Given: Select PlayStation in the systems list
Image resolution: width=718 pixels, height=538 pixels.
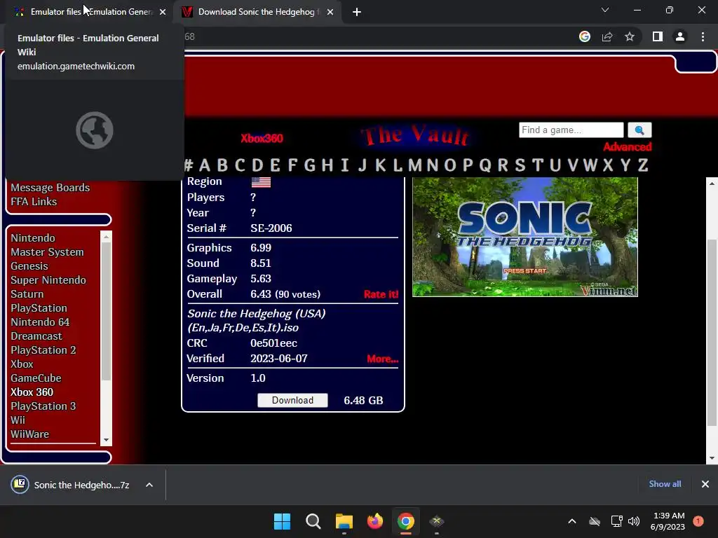Looking at the screenshot, I should [39, 308].
